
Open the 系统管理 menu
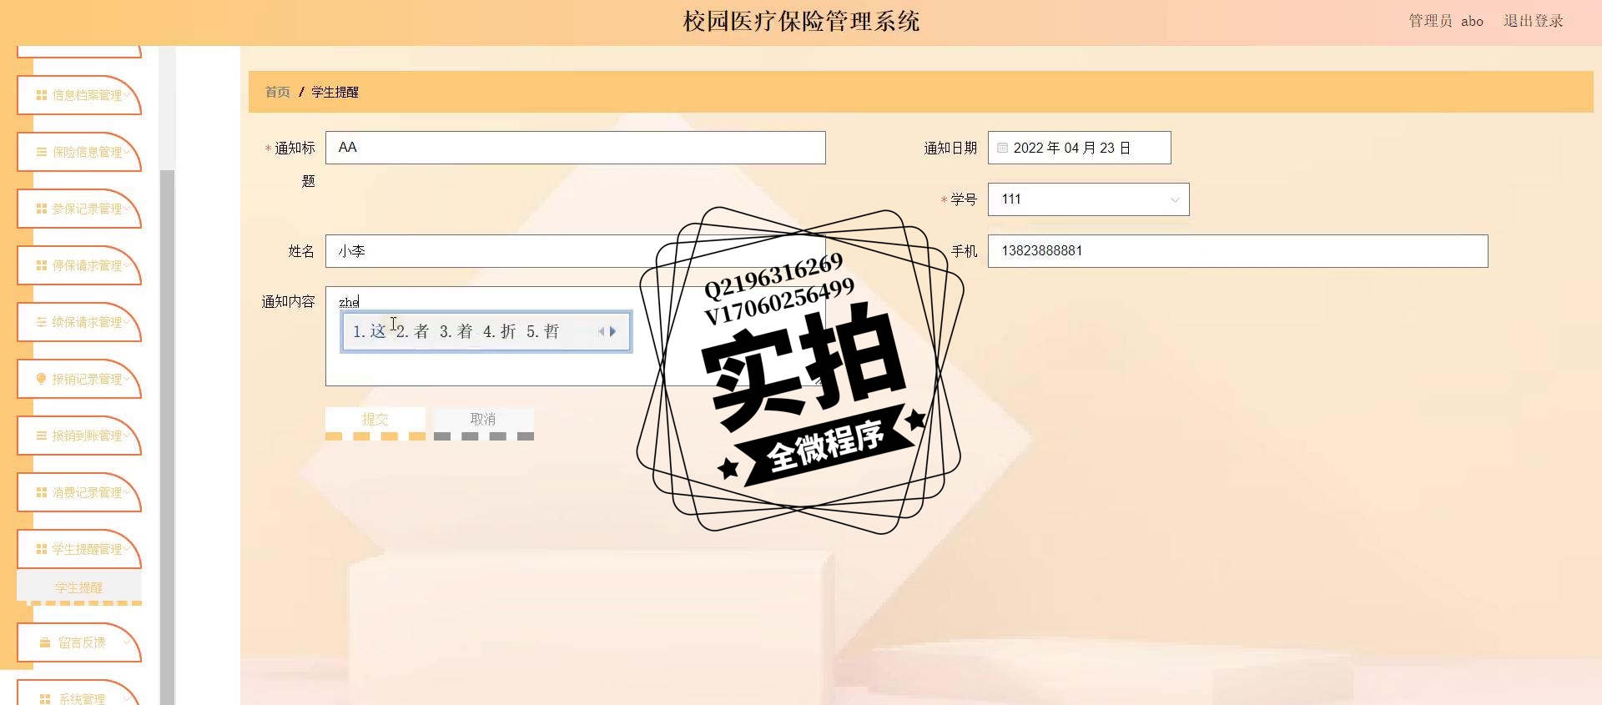[79, 696]
